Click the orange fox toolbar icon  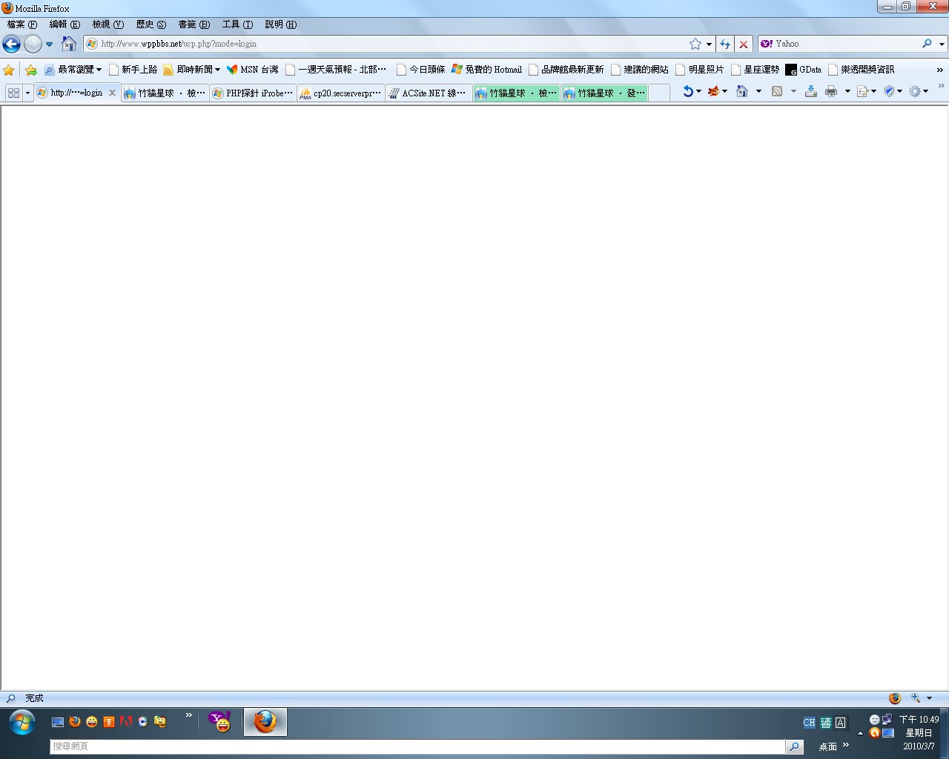coord(713,91)
